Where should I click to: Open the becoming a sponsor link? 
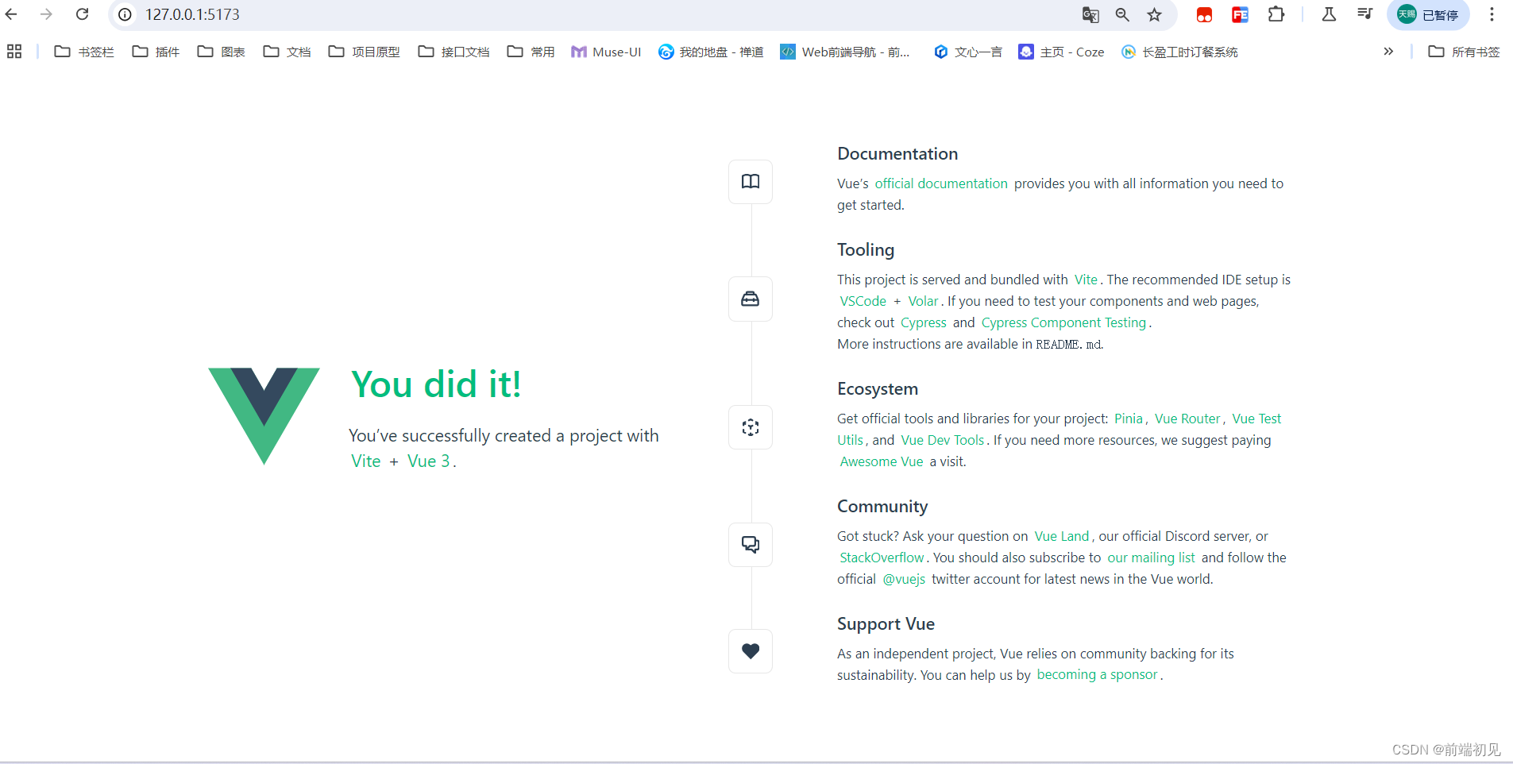[1097, 674]
